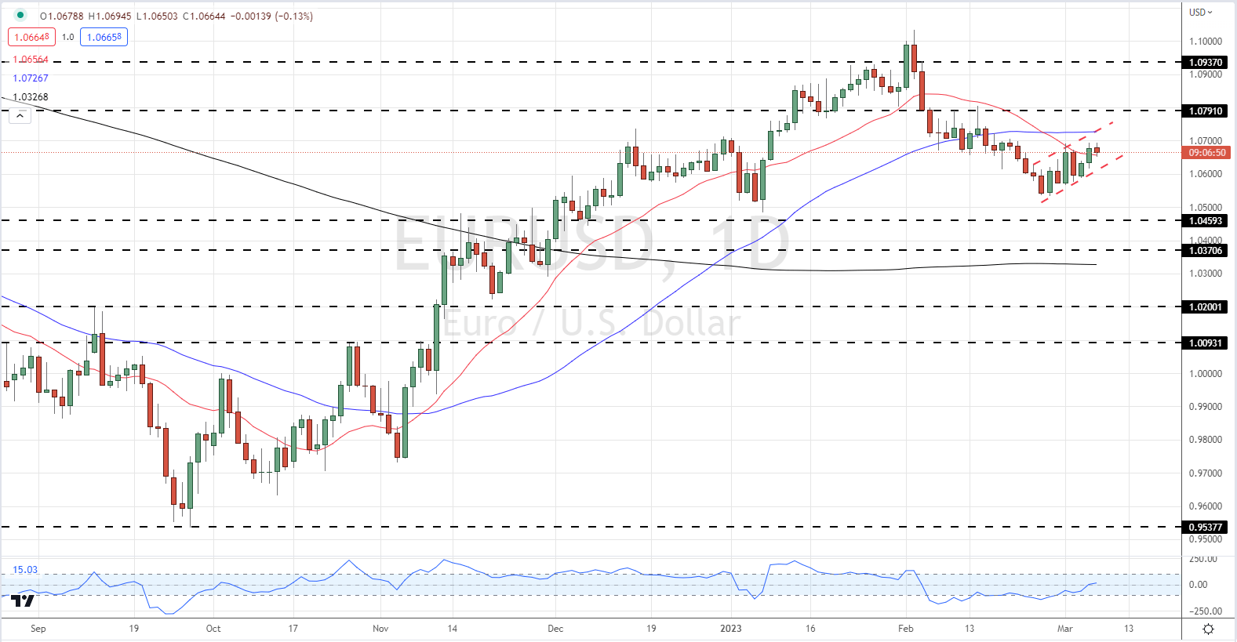Click the Nov label on time axis
This screenshot has height=642, width=1237.
pyautogui.click(x=380, y=629)
